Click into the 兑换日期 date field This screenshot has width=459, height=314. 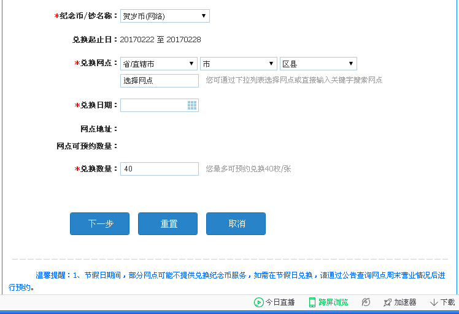click(153, 105)
